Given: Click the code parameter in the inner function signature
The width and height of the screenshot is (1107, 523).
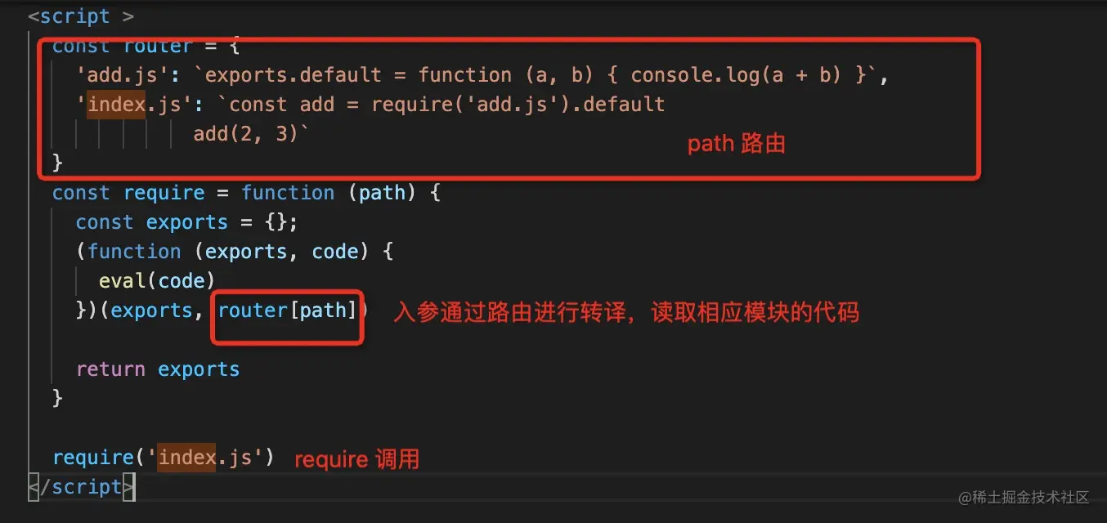Looking at the screenshot, I should coord(334,252).
